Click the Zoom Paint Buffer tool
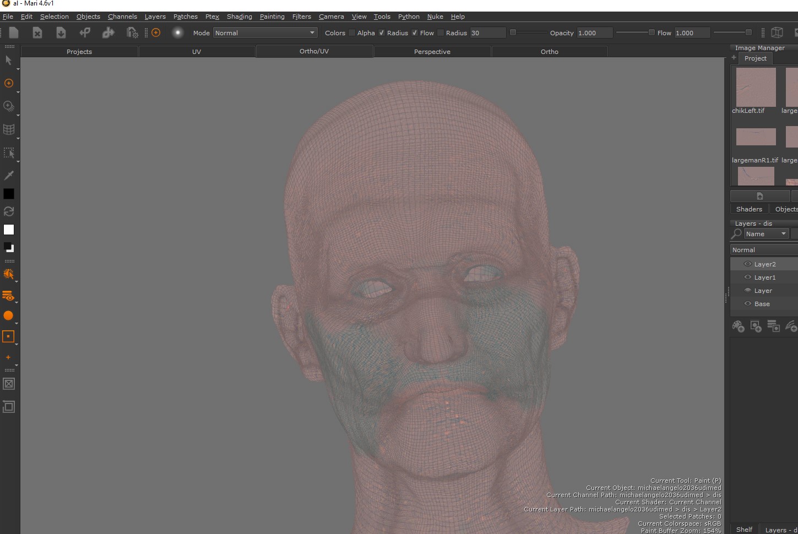Screen dimensions: 798x534 point(9,106)
